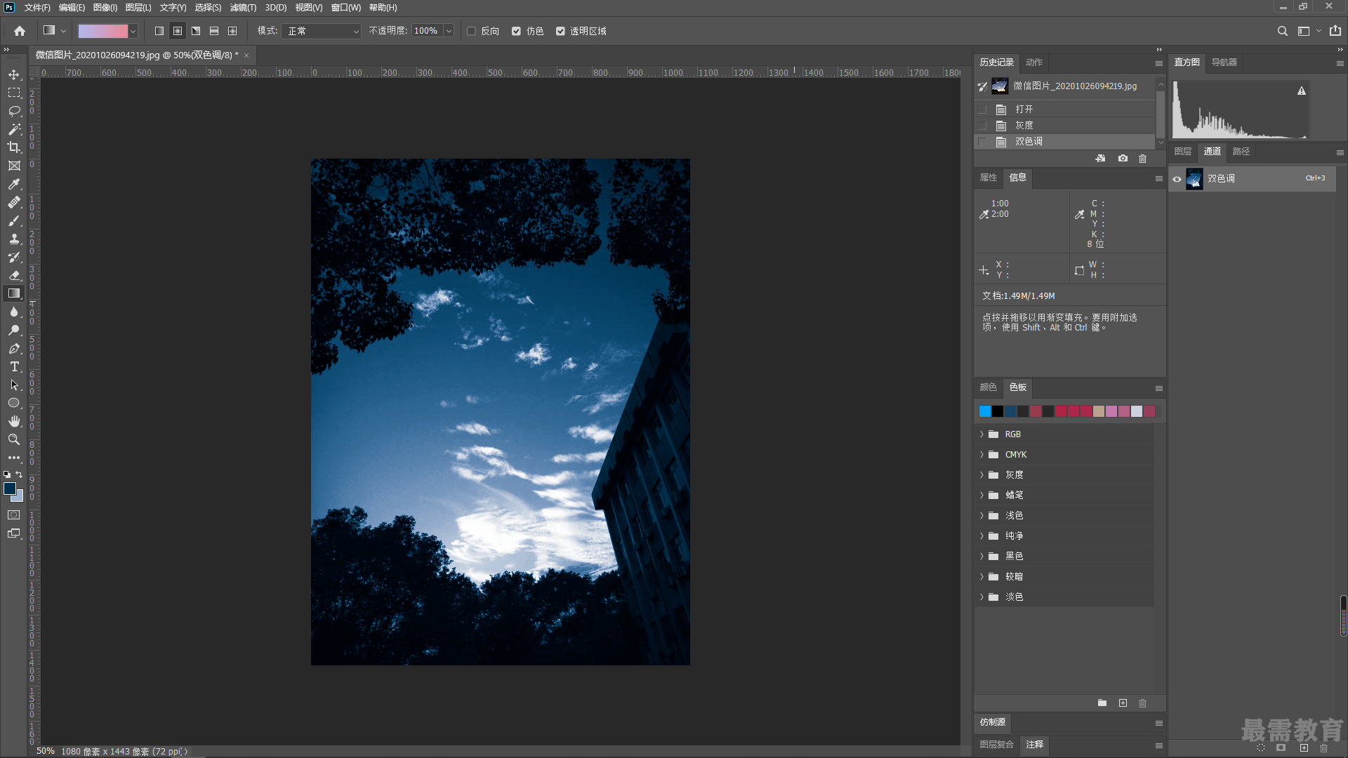Open the 窗口(W) menu
Screen dimensions: 1348x758
(346, 8)
